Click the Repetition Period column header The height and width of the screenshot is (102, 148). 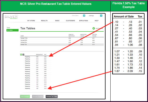(x=83, y=35)
